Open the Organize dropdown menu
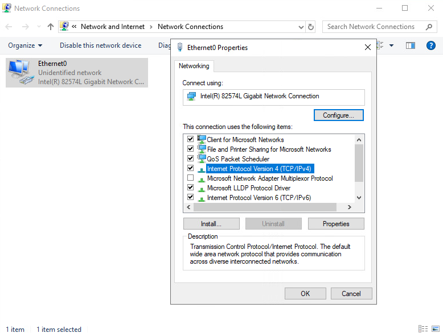This screenshot has width=443, height=333. tap(25, 45)
